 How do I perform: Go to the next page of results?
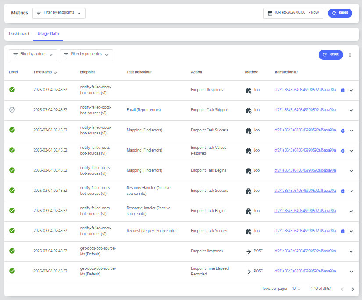(x=353, y=289)
